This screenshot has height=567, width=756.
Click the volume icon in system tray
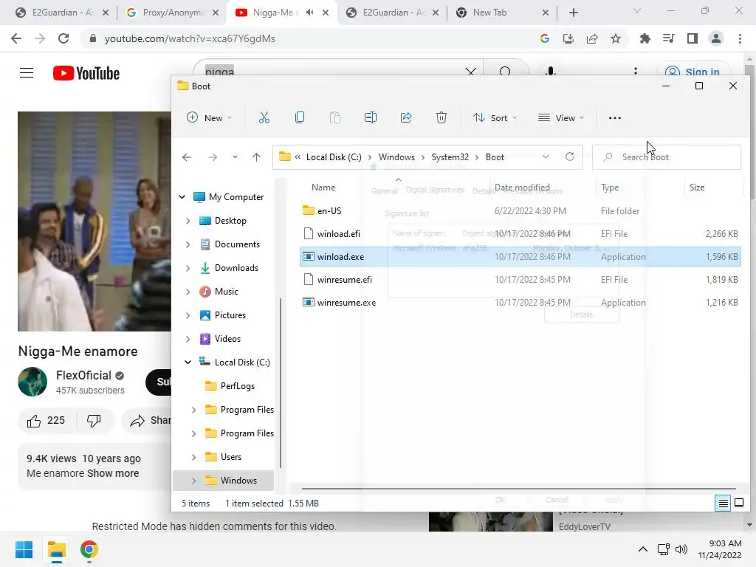pos(681,549)
